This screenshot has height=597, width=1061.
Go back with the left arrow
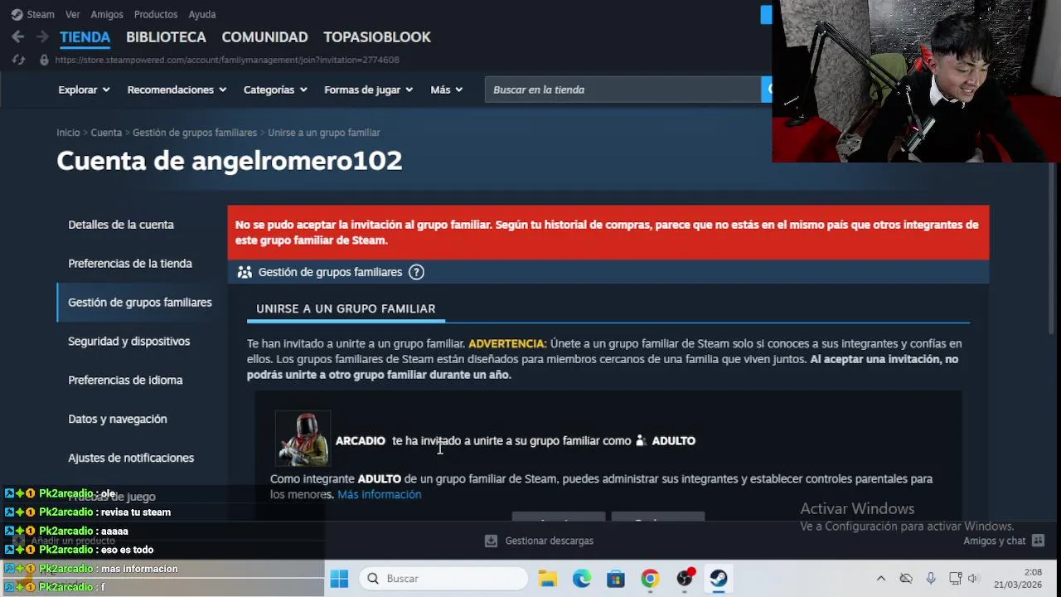pos(17,36)
